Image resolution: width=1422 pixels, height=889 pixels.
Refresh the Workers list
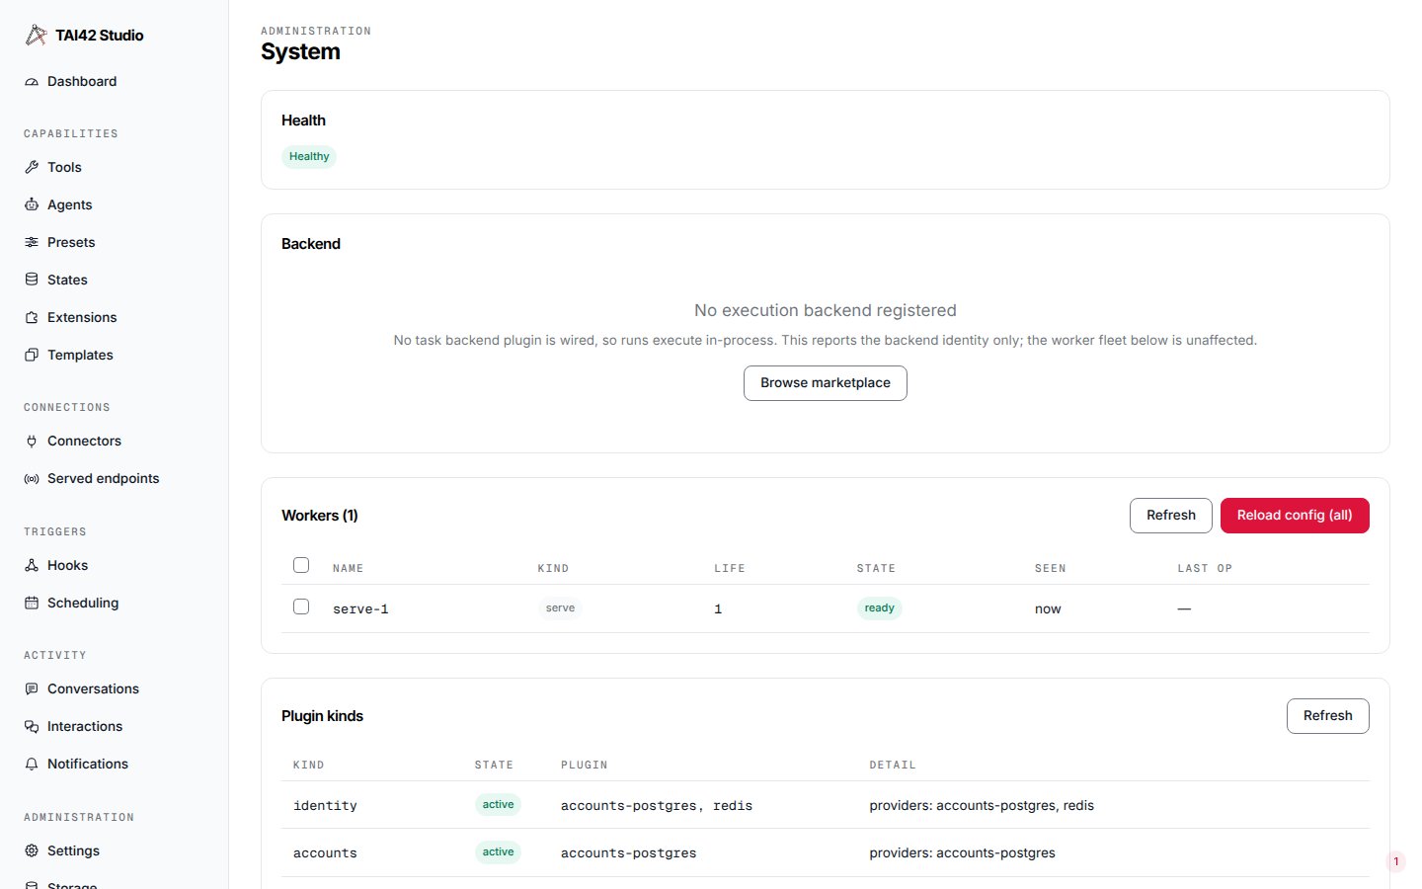[x=1171, y=516]
